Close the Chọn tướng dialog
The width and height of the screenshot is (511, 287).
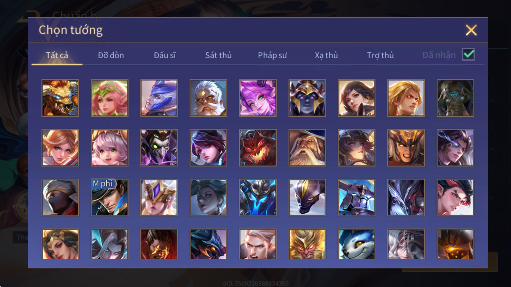click(x=471, y=30)
